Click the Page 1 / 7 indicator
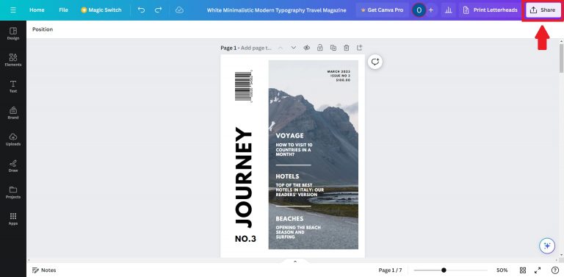Image resolution: width=564 pixels, height=277 pixels. click(x=390, y=270)
